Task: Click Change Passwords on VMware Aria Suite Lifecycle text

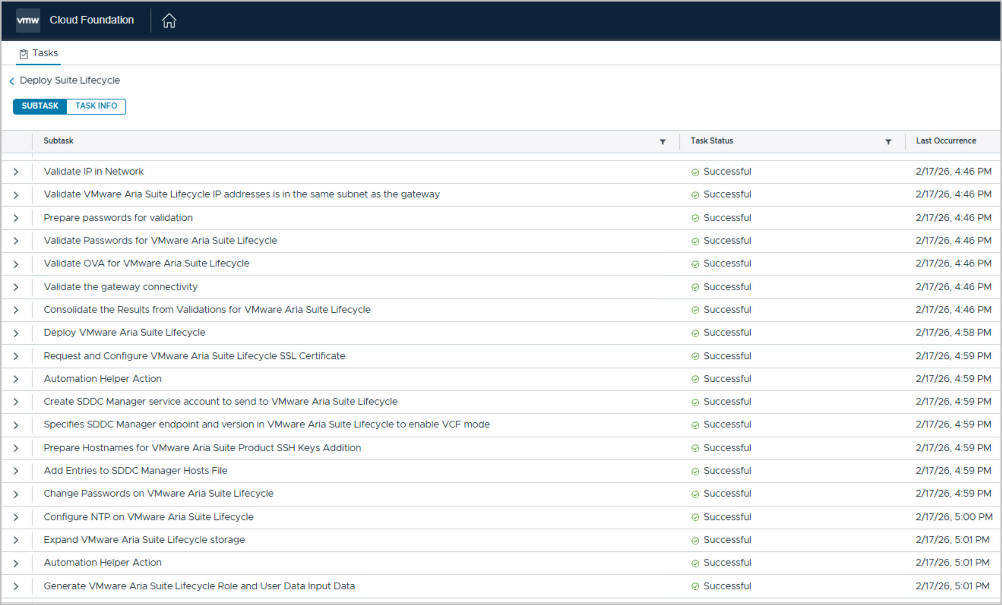Action: click(158, 493)
